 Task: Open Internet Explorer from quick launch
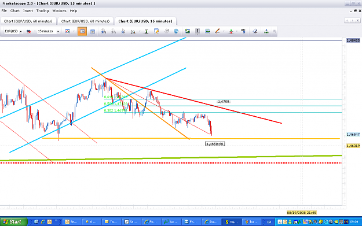click(x=43, y=222)
